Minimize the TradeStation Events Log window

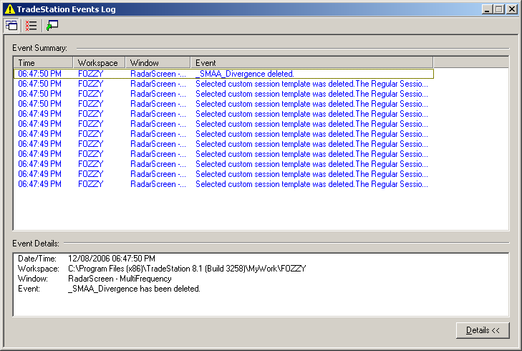[x=488, y=9]
